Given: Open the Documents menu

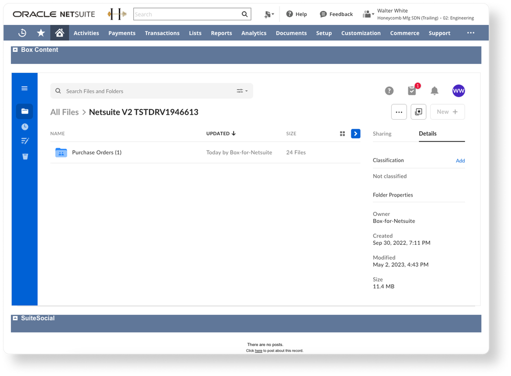Looking at the screenshot, I should click(x=291, y=33).
